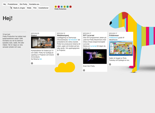Open the Jakten på Julia image
Image resolution: width=155 pixels, height=113 pixels.
coord(95,56)
